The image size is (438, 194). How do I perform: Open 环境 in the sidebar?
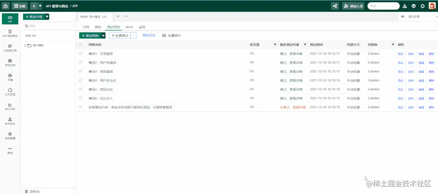click(10, 77)
